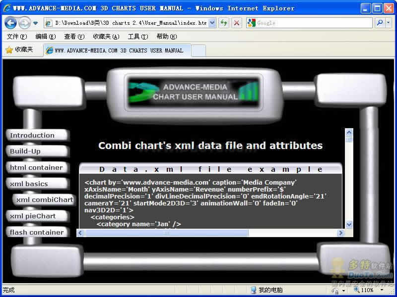
Task: Click the 我的电脑 security zone indicator
Action: (266, 290)
